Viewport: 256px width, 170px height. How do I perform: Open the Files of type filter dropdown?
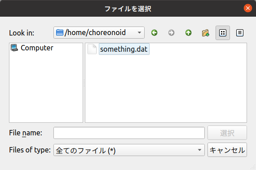point(129,150)
